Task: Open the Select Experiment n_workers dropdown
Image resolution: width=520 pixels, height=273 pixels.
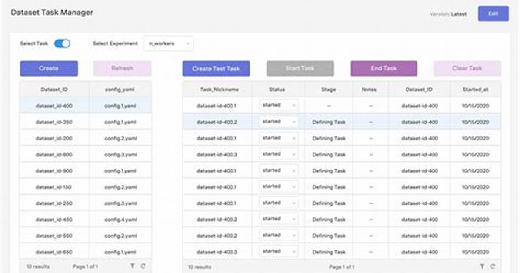Action: 169,43
